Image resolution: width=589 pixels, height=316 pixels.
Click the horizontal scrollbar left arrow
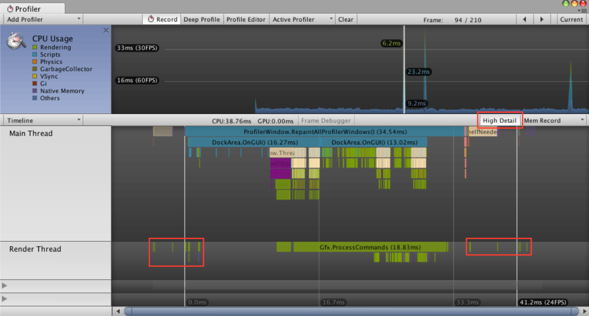(x=118, y=311)
